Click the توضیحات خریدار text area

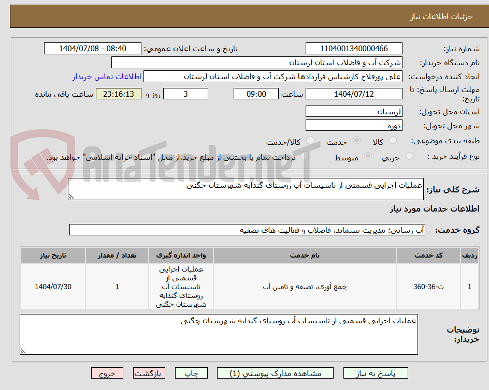coord(219,334)
